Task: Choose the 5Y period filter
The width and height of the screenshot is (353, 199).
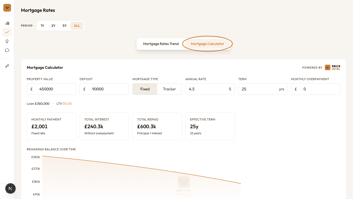Action: click(65, 25)
